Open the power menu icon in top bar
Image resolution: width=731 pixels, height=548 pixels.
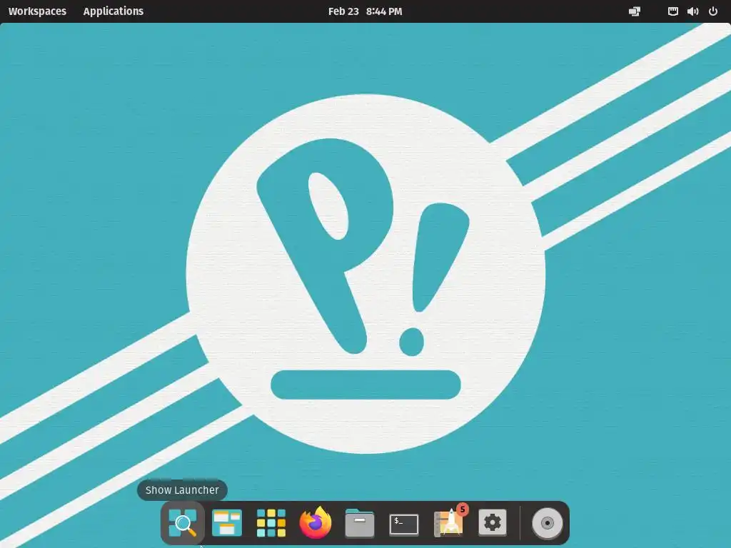pyautogui.click(x=713, y=11)
